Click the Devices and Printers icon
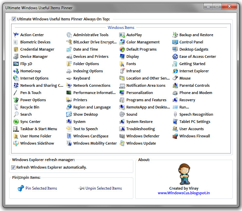This screenshot has width=242, height=211. pyautogui.click(x=69, y=57)
